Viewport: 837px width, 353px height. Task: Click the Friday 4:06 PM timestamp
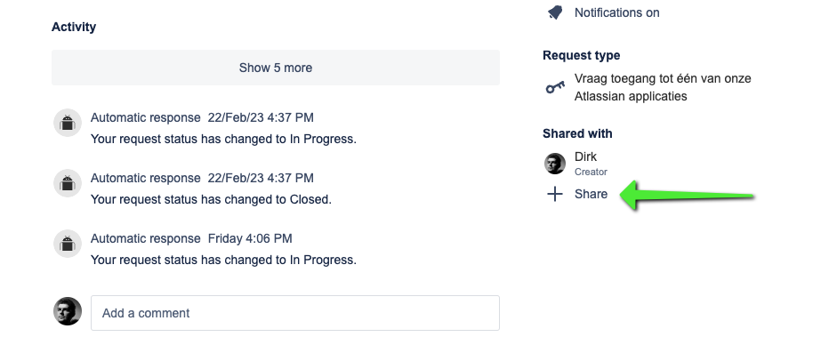[250, 238]
